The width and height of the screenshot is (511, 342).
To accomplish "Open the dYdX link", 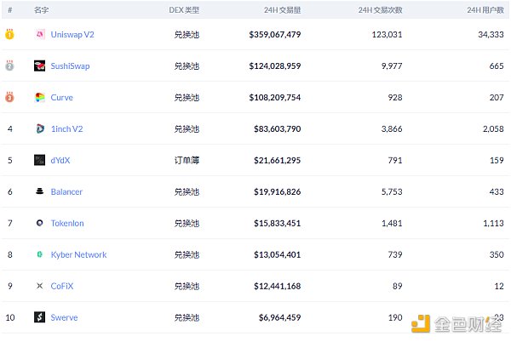I will tap(60, 161).
